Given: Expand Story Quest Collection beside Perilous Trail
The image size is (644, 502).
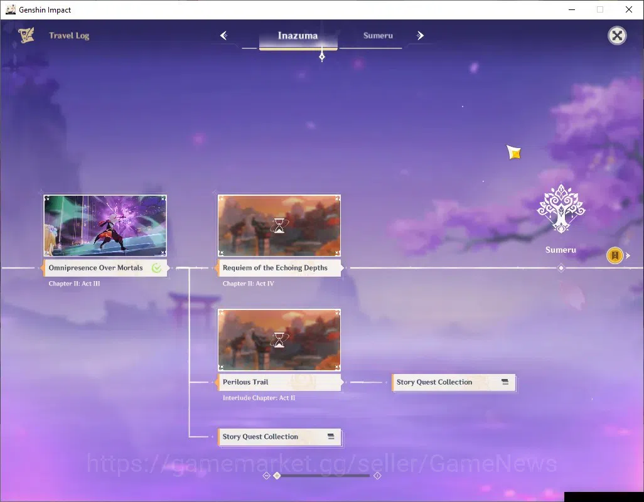Looking at the screenshot, I should 453,383.
